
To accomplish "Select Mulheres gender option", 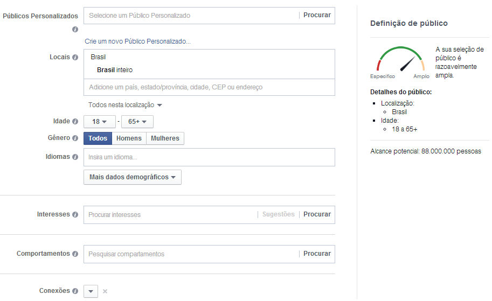I will 165,138.
